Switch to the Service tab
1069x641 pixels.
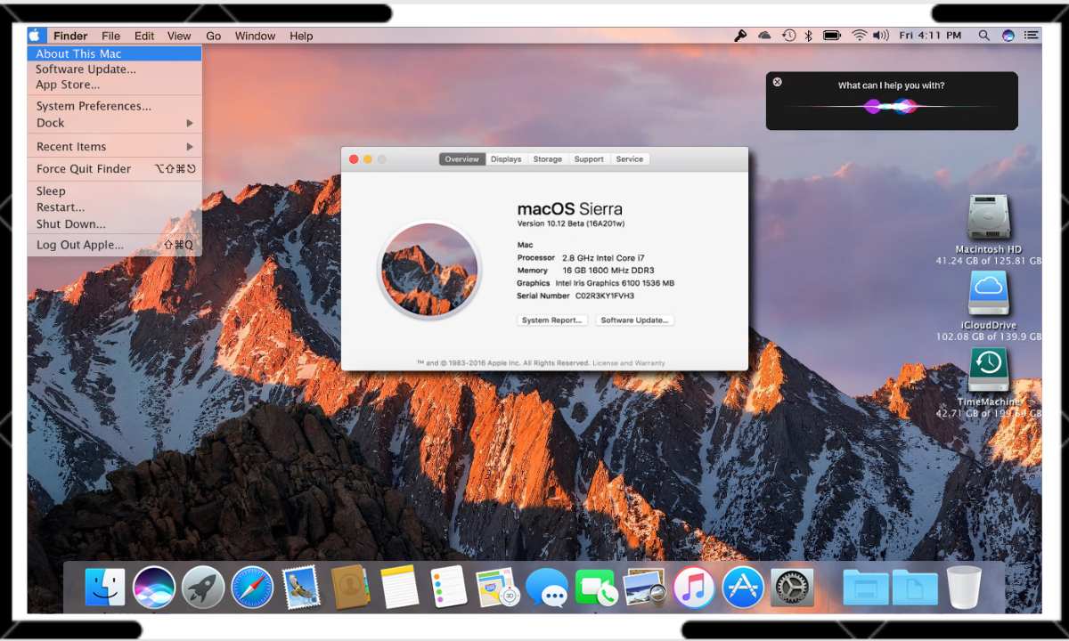pyautogui.click(x=630, y=159)
